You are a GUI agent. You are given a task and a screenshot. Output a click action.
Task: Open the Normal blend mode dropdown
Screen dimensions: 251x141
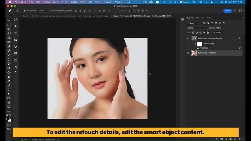pyautogui.click(x=197, y=28)
